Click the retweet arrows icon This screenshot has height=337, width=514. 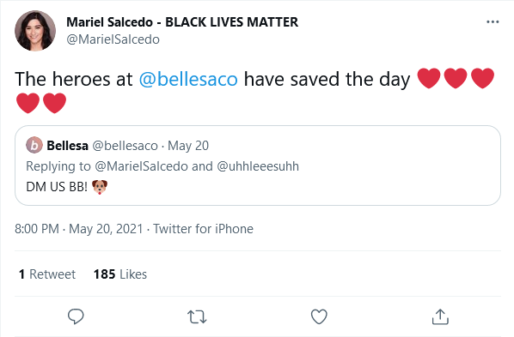[x=197, y=316]
